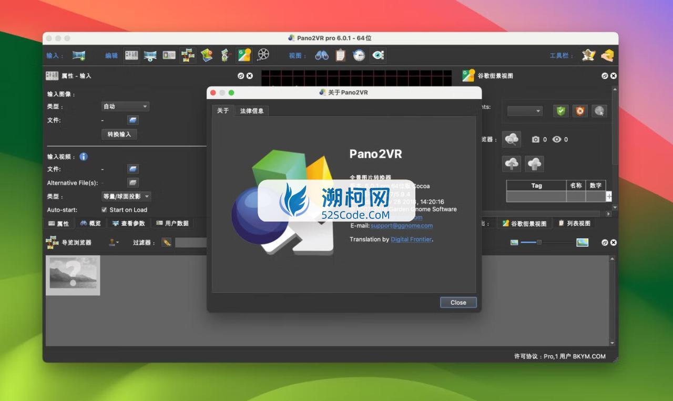Open the 类型 自动 dropdown
Image resolution: width=673 pixels, height=401 pixels.
click(125, 106)
